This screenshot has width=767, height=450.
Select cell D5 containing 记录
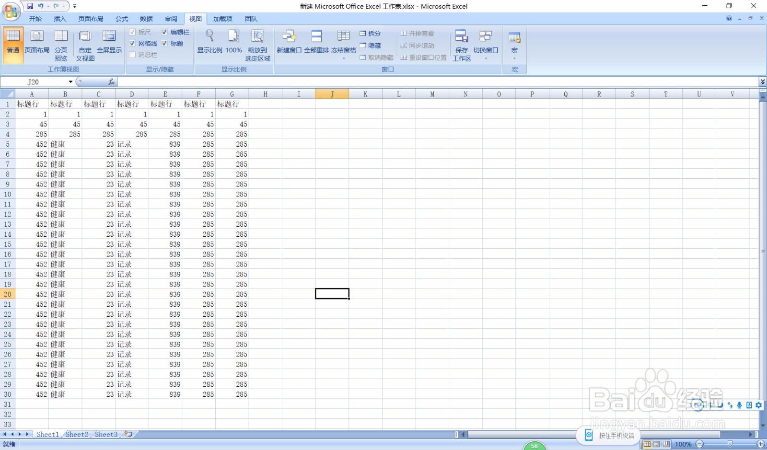click(132, 144)
